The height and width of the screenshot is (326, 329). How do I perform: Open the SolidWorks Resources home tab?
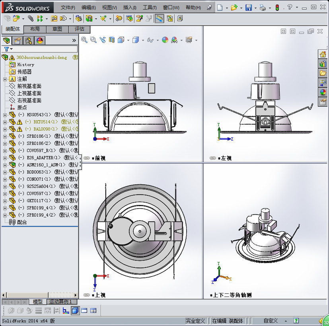(323, 55)
